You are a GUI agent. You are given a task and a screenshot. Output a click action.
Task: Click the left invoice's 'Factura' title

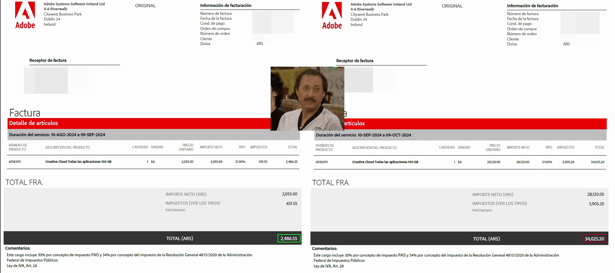25,113
